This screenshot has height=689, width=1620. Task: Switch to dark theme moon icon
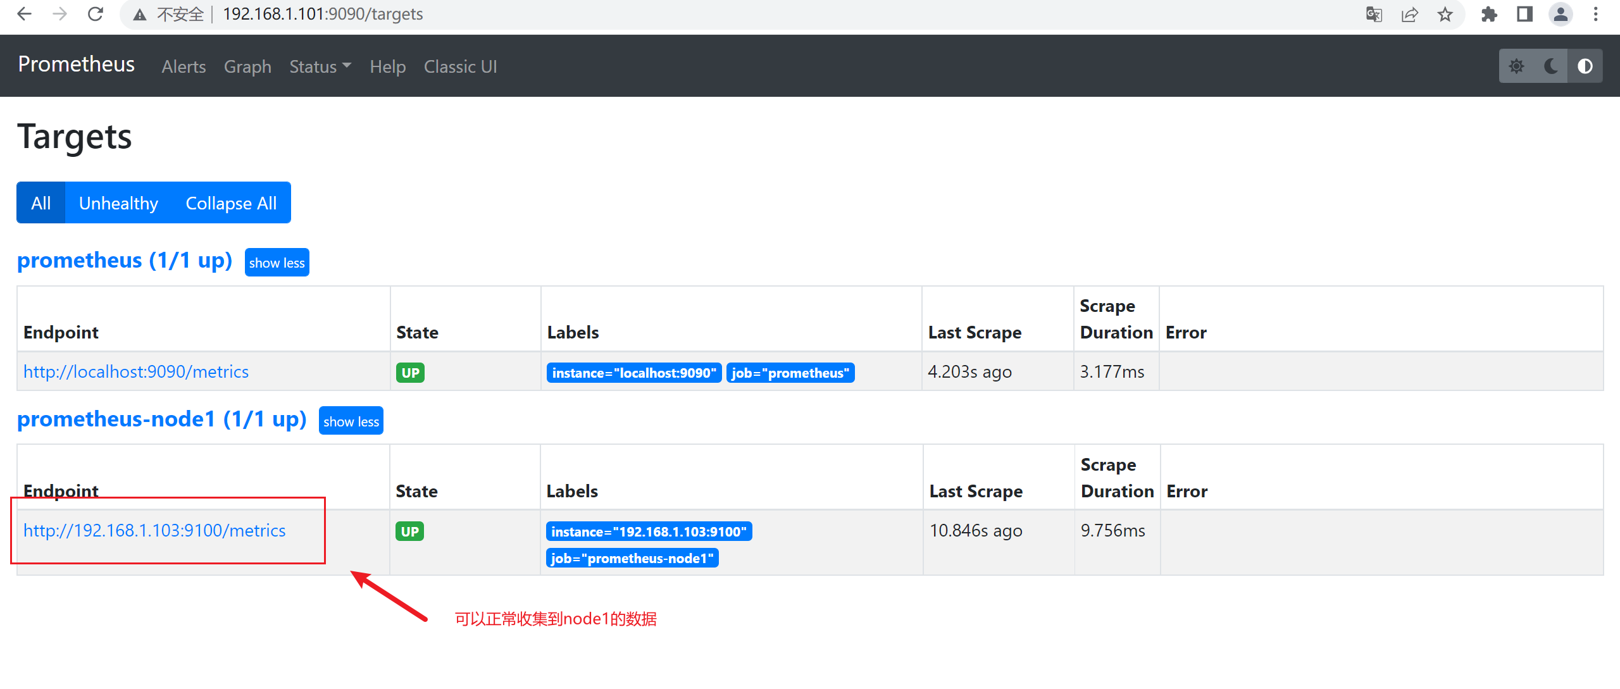pos(1550,66)
